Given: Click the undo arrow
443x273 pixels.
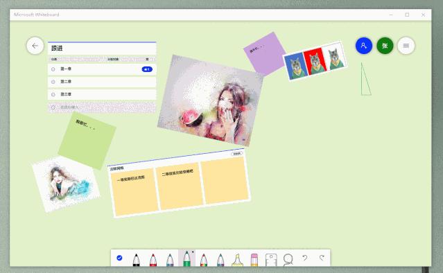Looking at the screenshot, I should 304,258.
